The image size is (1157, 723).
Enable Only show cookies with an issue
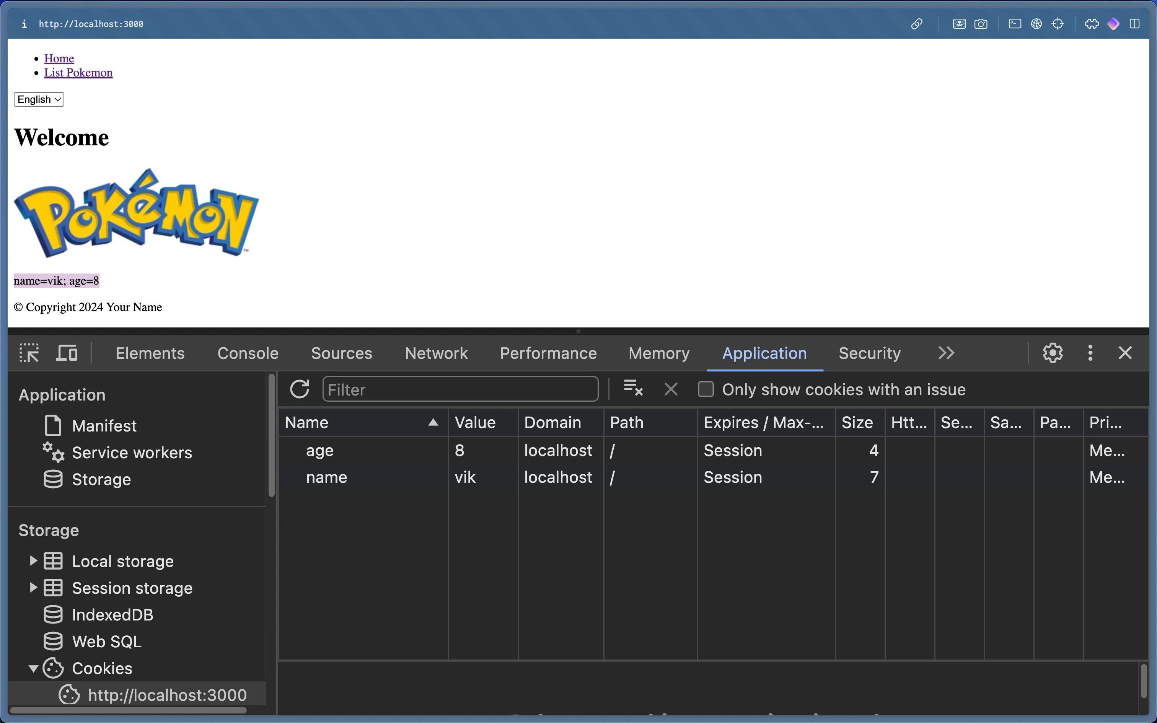pyautogui.click(x=706, y=389)
